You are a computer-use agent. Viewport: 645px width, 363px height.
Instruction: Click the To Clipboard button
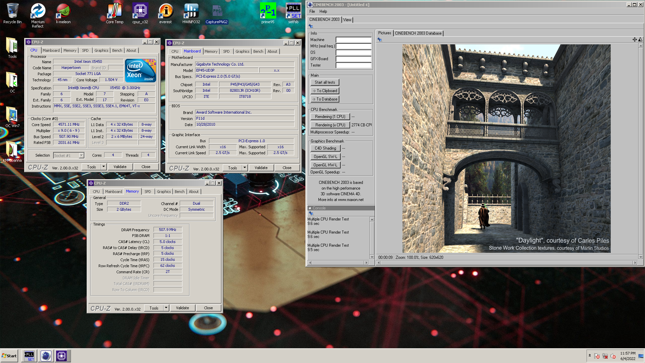tap(325, 91)
